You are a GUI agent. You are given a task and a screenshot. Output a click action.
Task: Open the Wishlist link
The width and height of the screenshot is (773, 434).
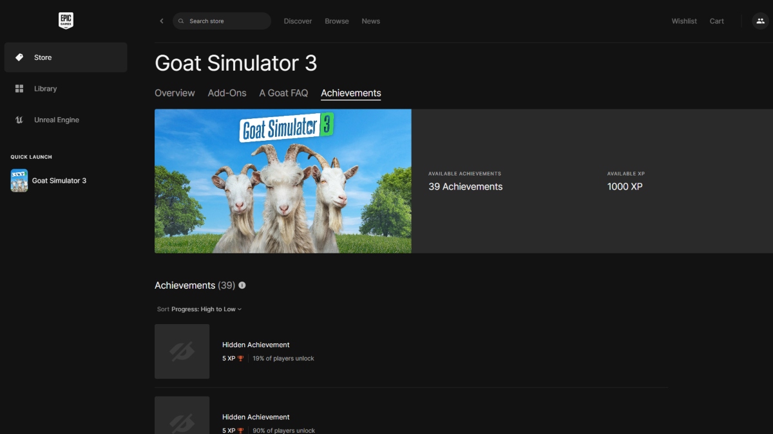tap(684, 21)
